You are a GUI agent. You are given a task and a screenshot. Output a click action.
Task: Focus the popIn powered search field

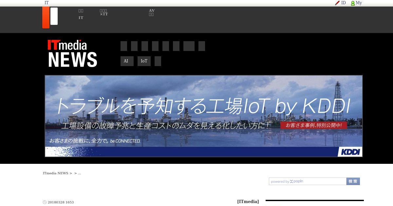308,181
